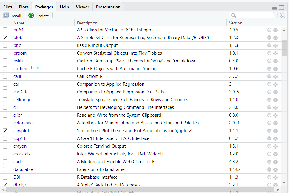Click the Install packages icon
Image resolution: width=289 pixels, height=193 pixels.
point(6,16)
